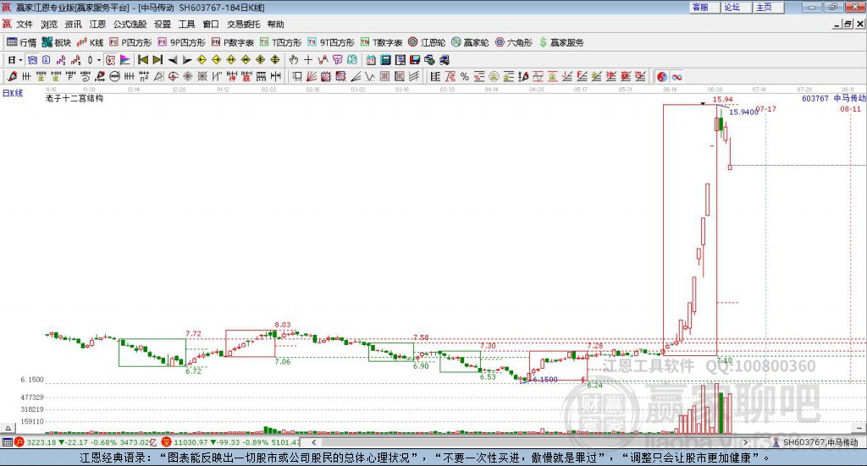Click the horizontal scrollbar right arrow
The image size is (867, 466).
coord(745,442)
